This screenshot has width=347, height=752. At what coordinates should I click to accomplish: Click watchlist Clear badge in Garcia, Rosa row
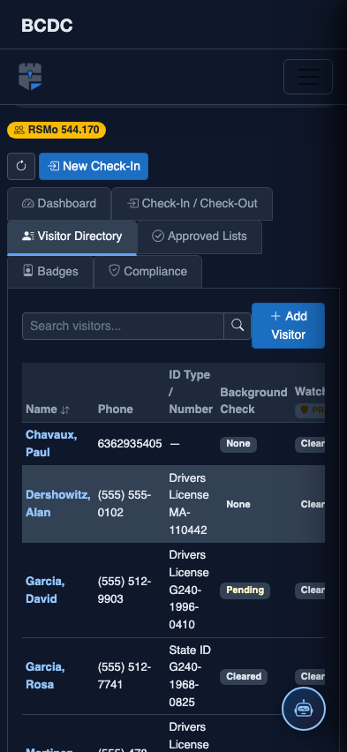pos(310,677)
